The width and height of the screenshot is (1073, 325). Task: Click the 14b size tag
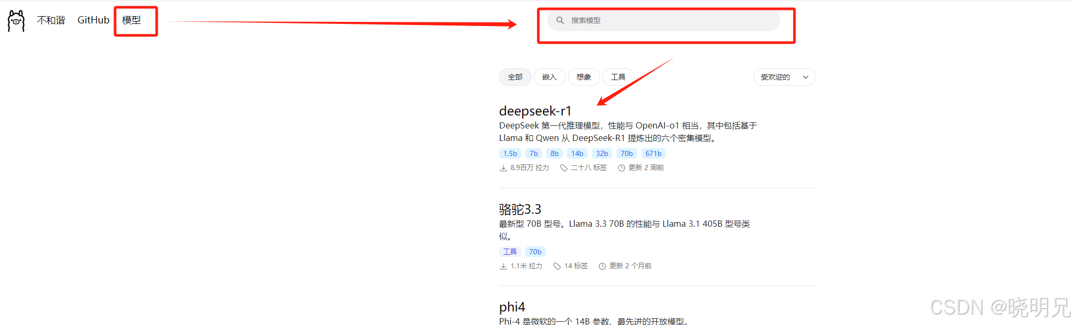(x=577, y=153)
